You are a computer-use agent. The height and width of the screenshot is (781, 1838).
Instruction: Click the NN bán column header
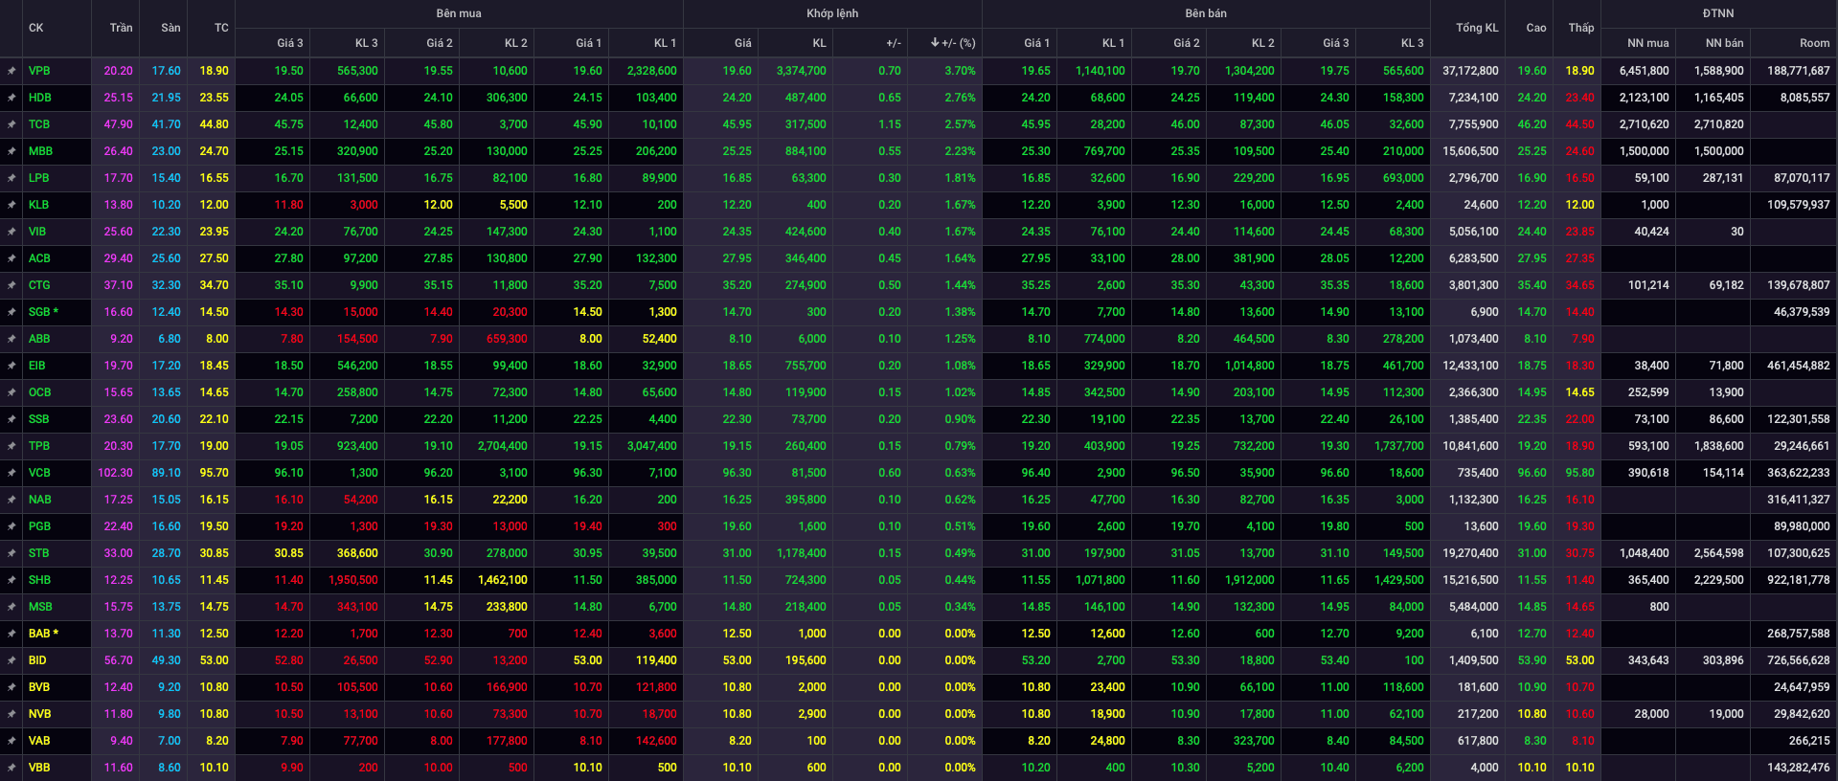[1724, 43]
